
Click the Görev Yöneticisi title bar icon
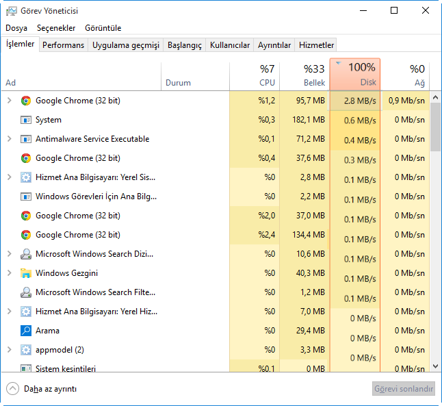click(x=12, y=11)
